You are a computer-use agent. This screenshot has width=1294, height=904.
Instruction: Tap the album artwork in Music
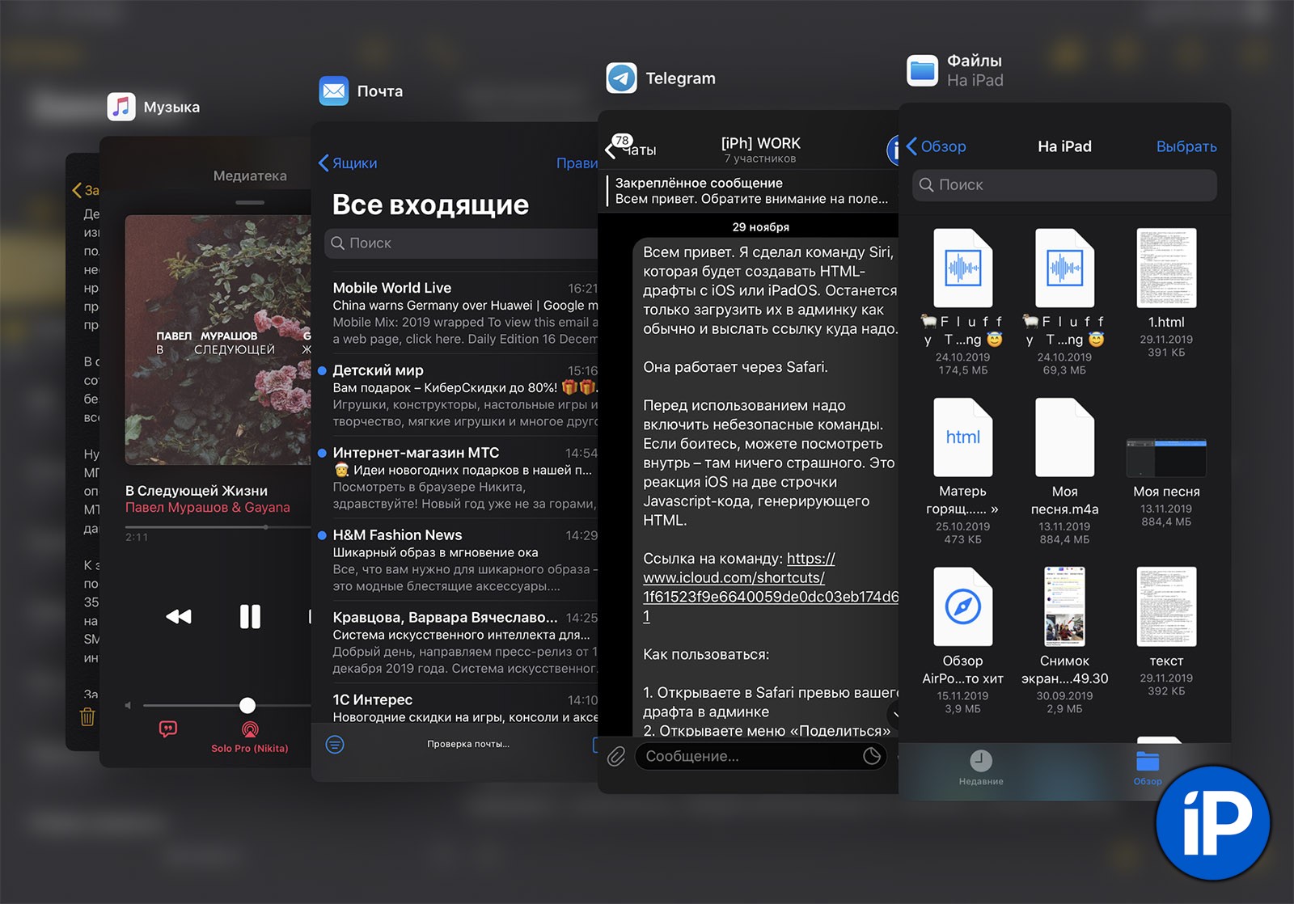(x=218, y=340)
